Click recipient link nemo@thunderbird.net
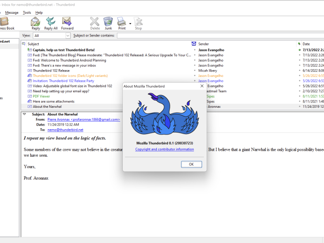The width and height of the screenshot is (324, 243). pyautogui.click(x=65, y=130)
